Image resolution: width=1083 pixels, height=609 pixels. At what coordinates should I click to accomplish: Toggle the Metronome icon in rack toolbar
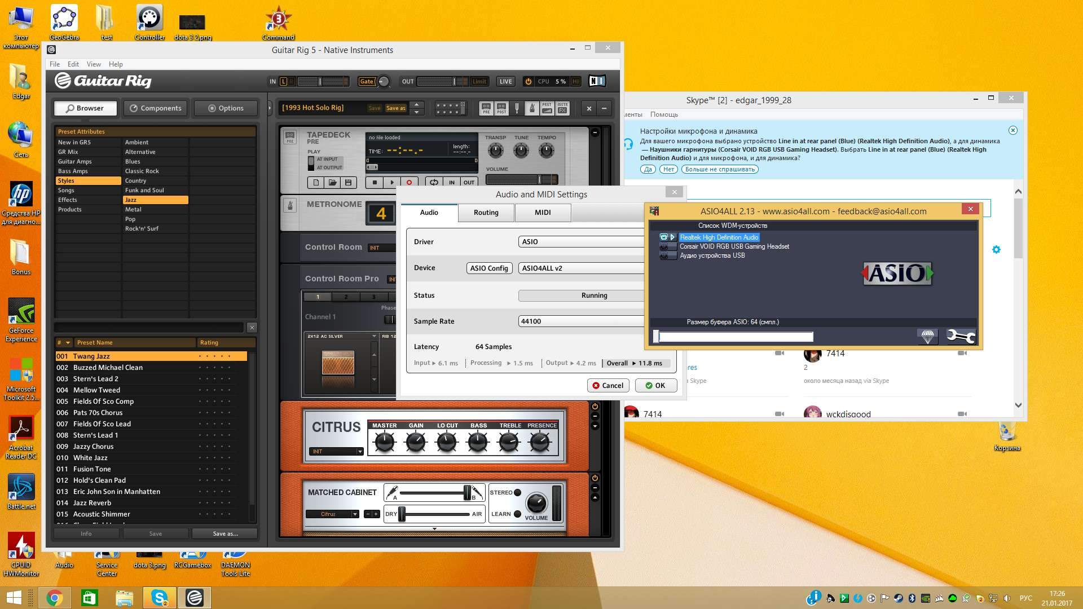coord(532,108)
